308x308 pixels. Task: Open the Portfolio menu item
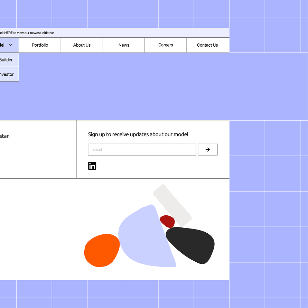coord(40,45)
